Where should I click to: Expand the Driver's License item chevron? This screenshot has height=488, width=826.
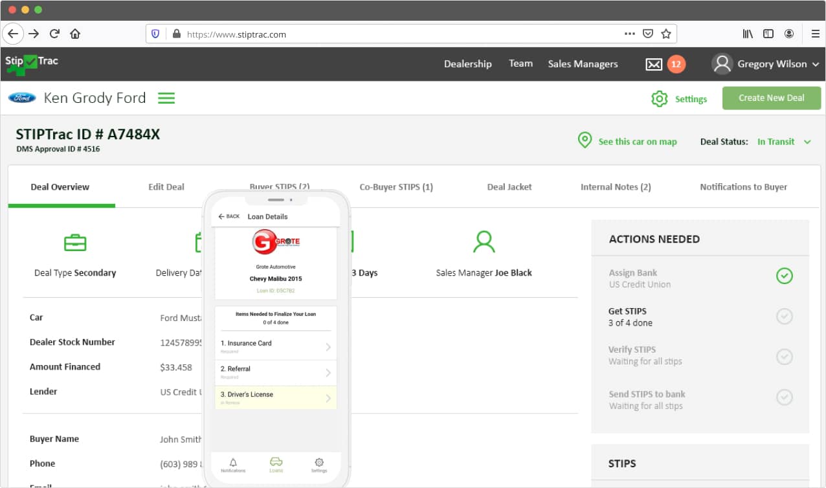click(328, 398)
